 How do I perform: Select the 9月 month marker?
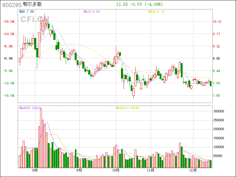tap(79, 170)
